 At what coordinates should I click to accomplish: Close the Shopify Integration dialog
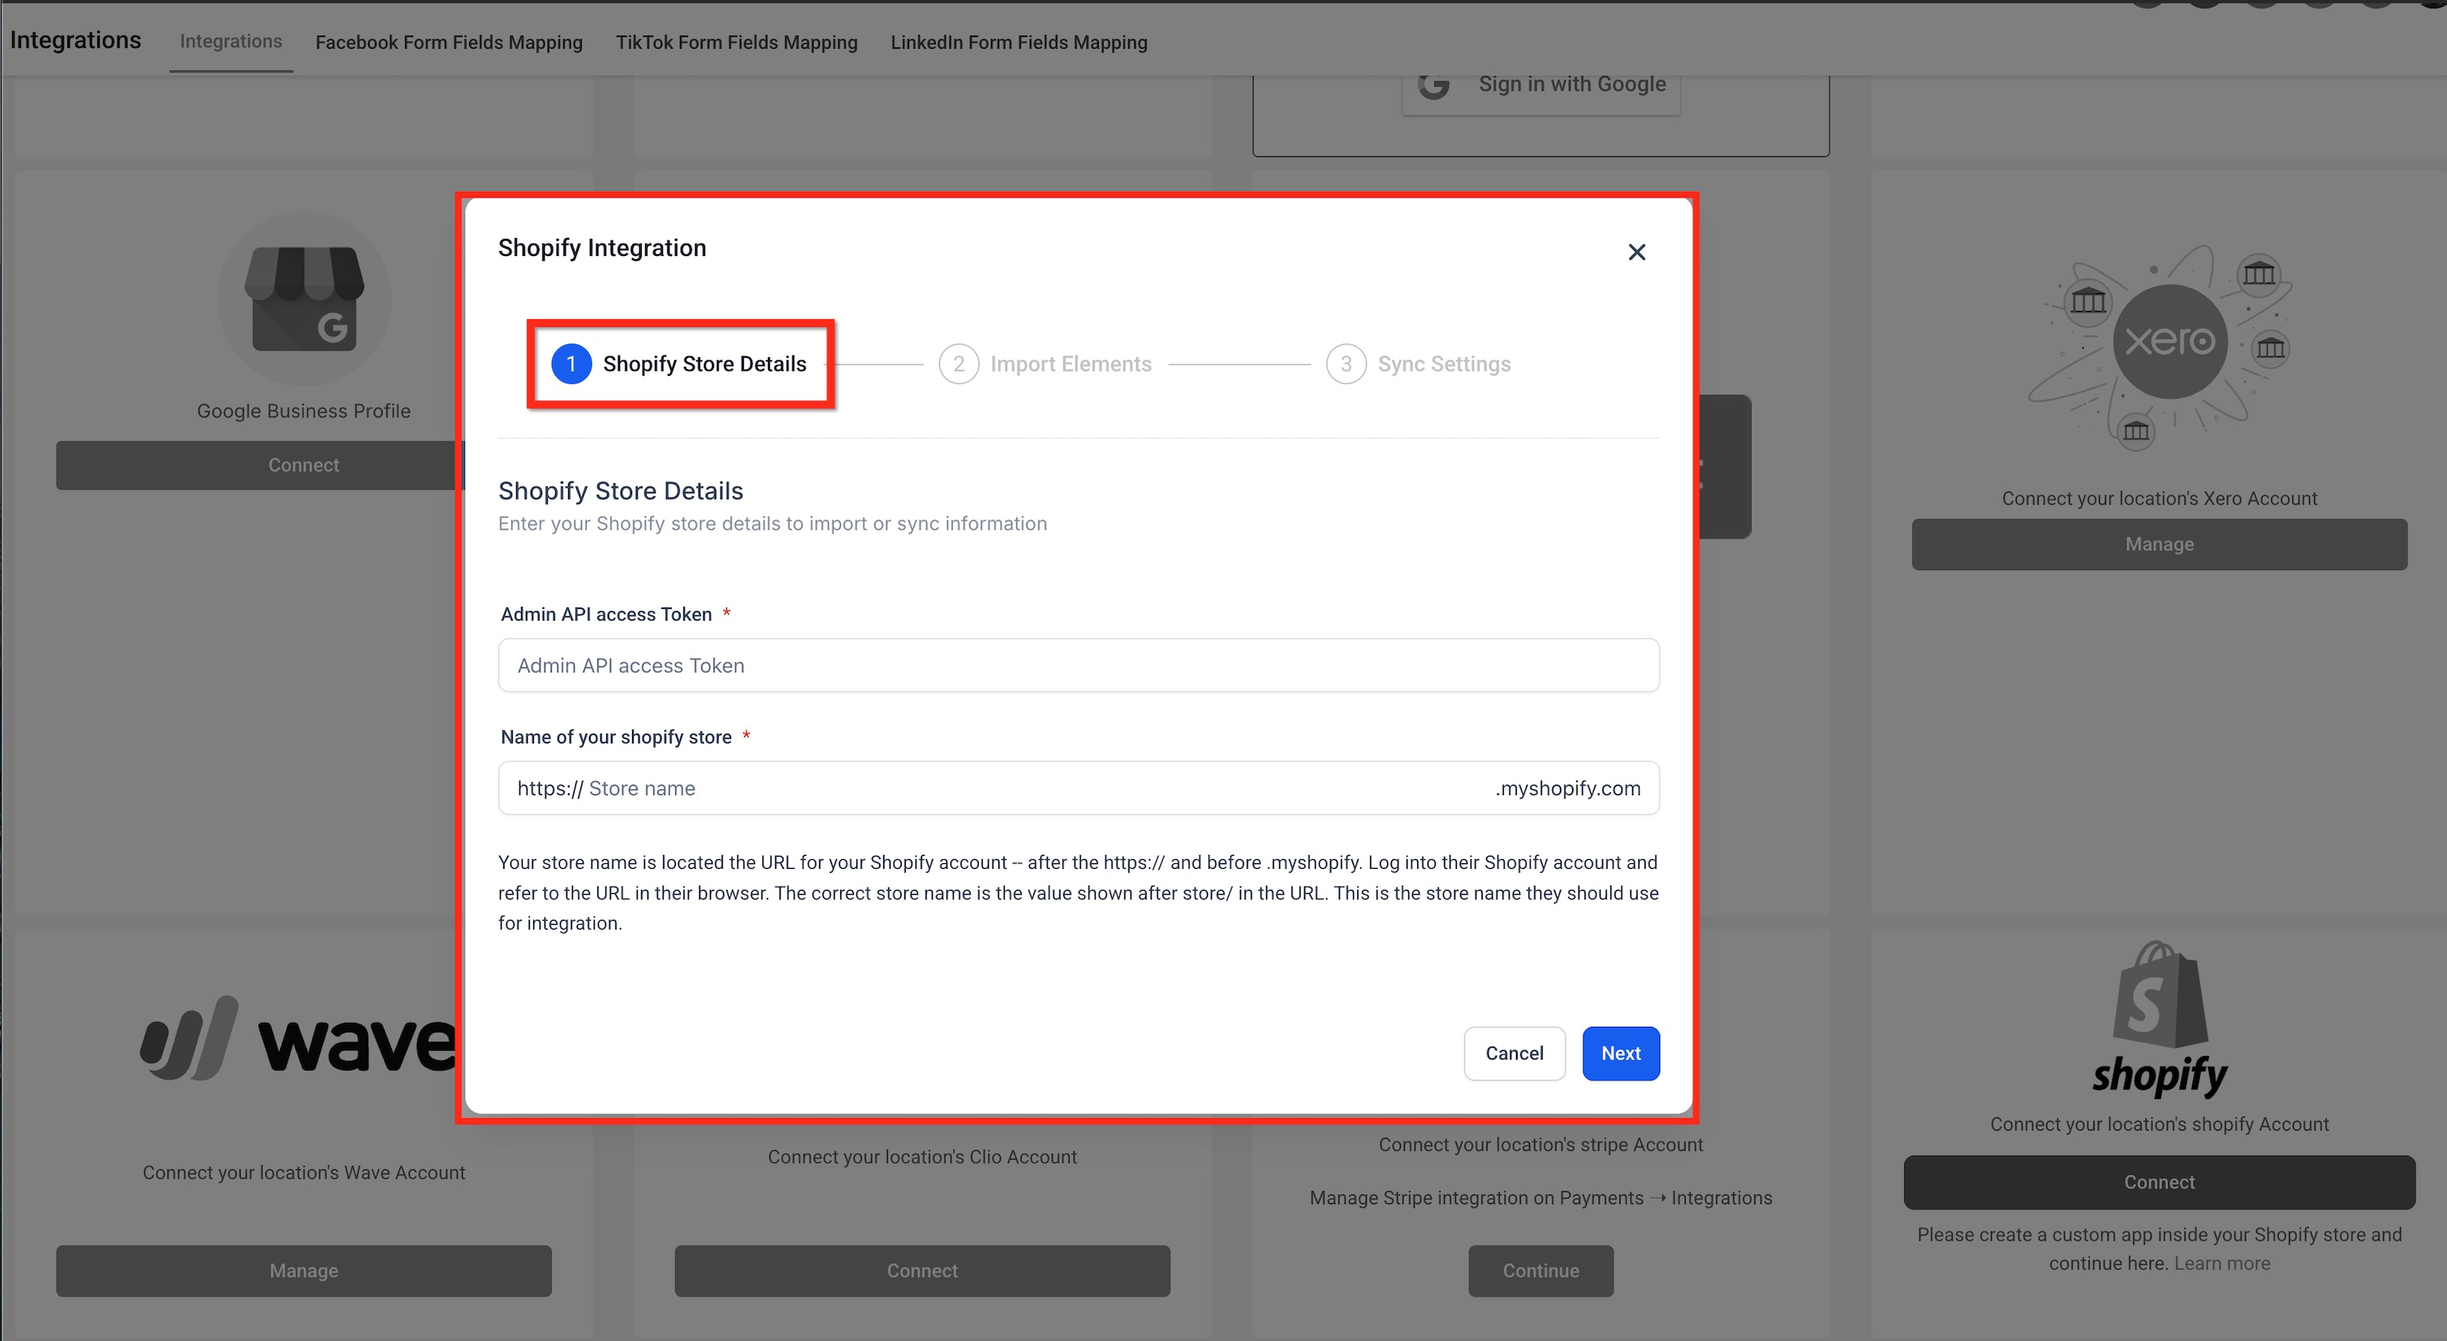point(1636,253)
